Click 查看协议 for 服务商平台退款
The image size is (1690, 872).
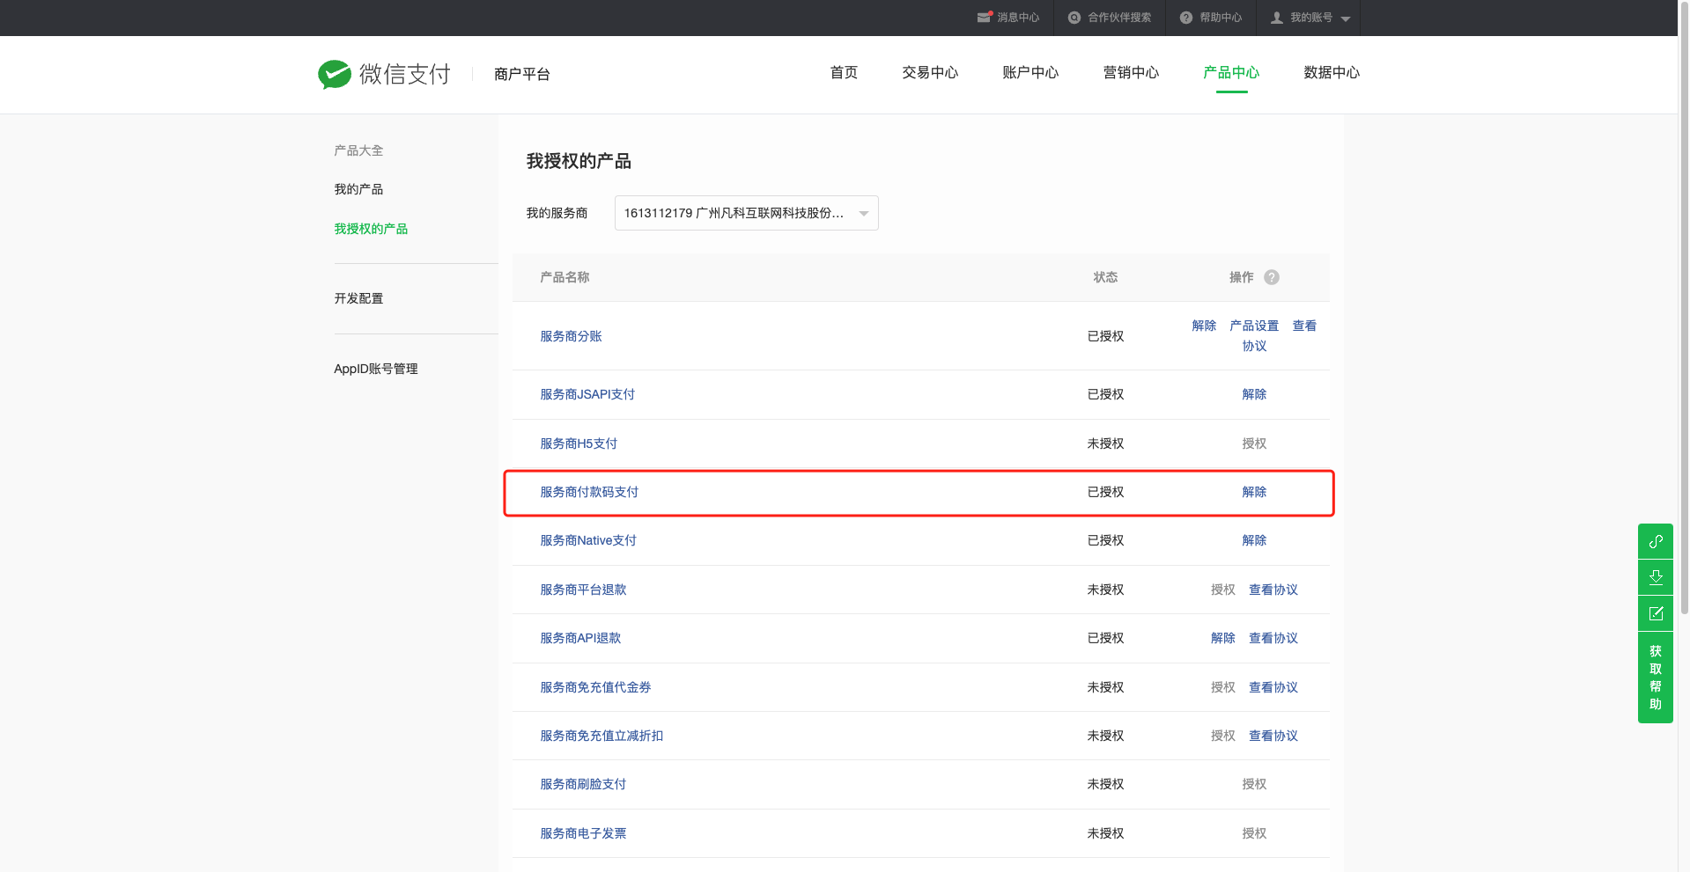[x=1273, y=590]
